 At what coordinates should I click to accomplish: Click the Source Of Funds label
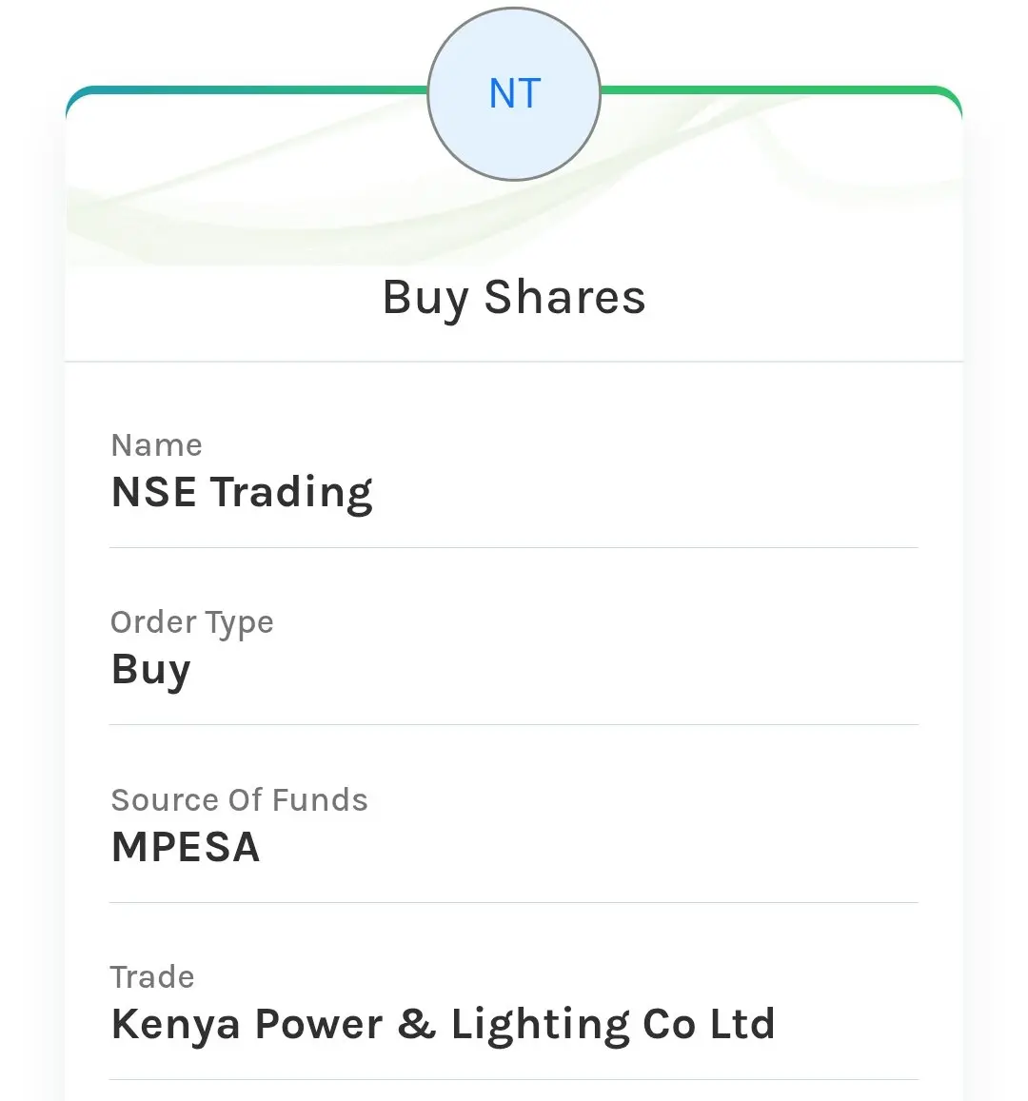tap(239, 800)
